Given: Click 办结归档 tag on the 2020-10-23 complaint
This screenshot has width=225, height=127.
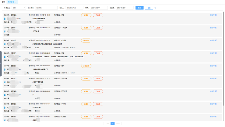Looking at the screenshot, I should tap(86, 66).
